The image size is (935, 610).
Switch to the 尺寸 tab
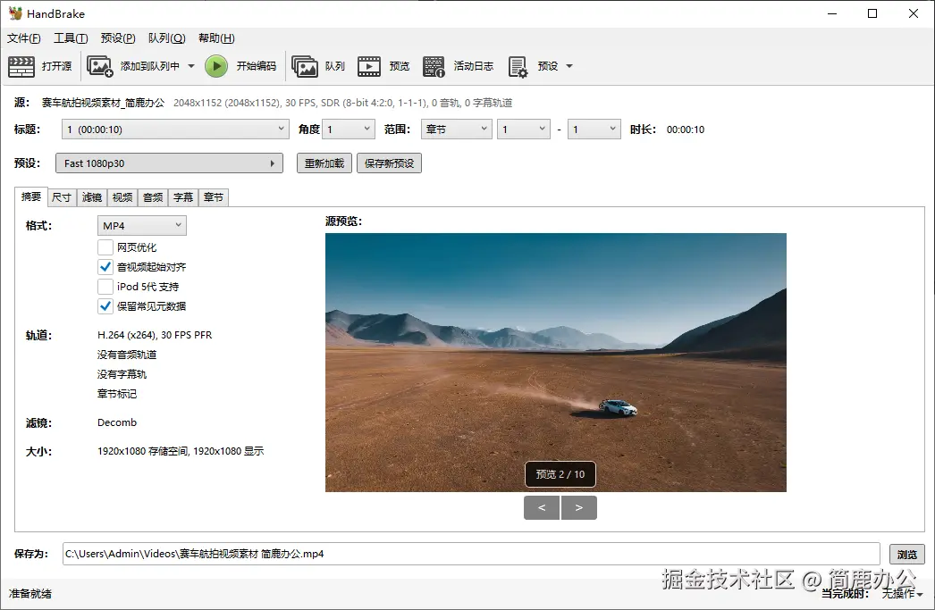point(62,197)
